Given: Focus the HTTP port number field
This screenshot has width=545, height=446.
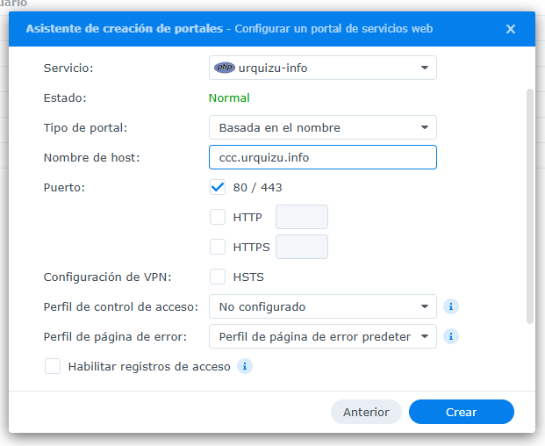Looking at the screenshot, I should coord(302,217).
